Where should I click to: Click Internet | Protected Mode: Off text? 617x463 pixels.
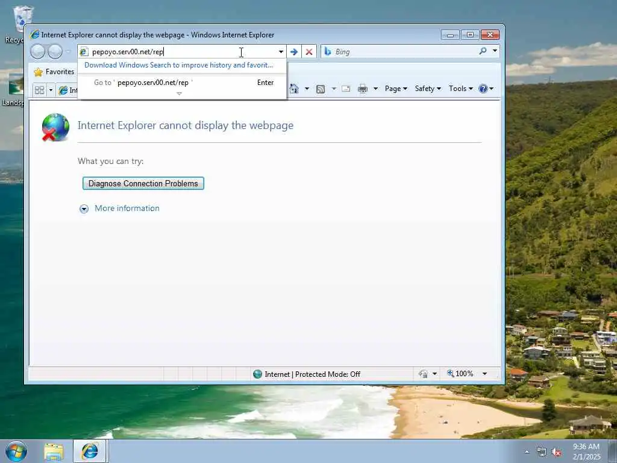click(313, 374)
